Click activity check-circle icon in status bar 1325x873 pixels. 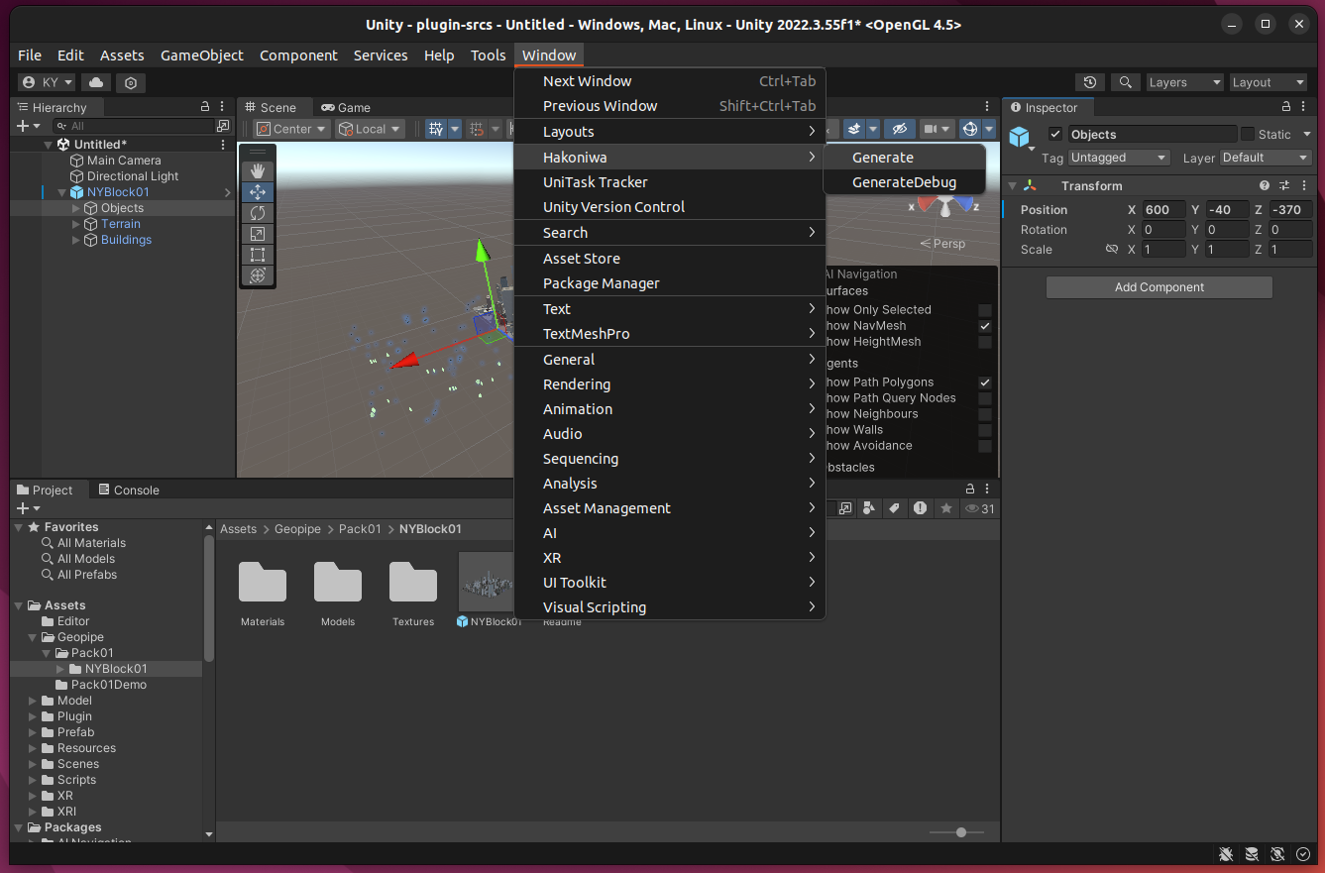point(1303,854)
